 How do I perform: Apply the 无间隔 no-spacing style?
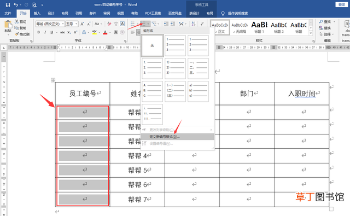pos(240,27)
